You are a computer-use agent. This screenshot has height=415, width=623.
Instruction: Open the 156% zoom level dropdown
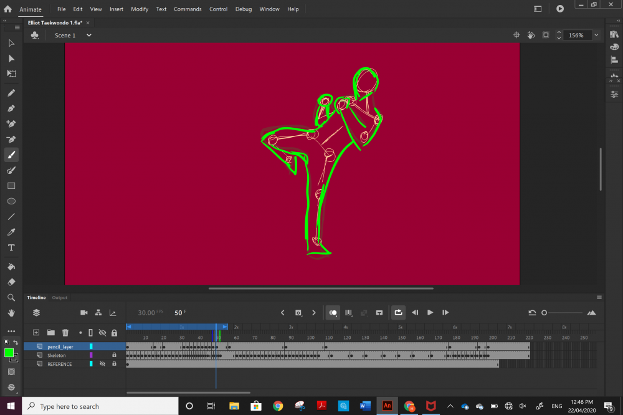(596, 36)
